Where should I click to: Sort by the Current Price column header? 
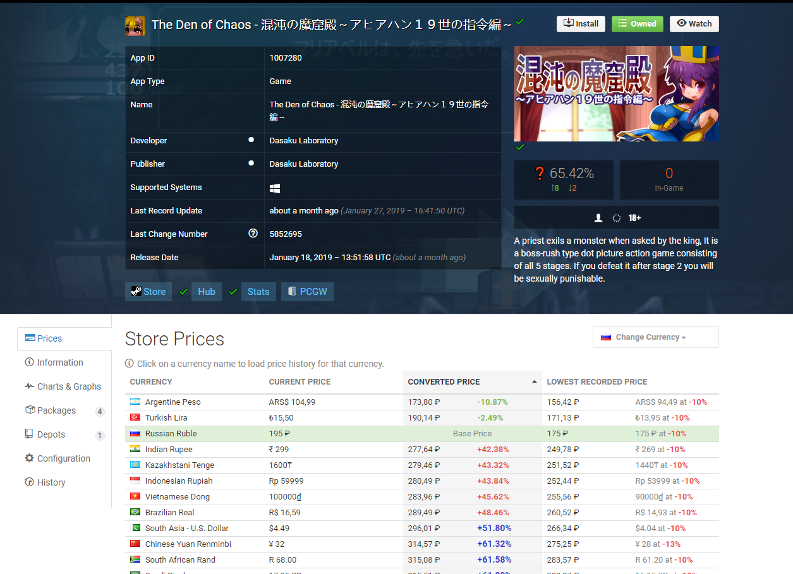click(334, 382)
